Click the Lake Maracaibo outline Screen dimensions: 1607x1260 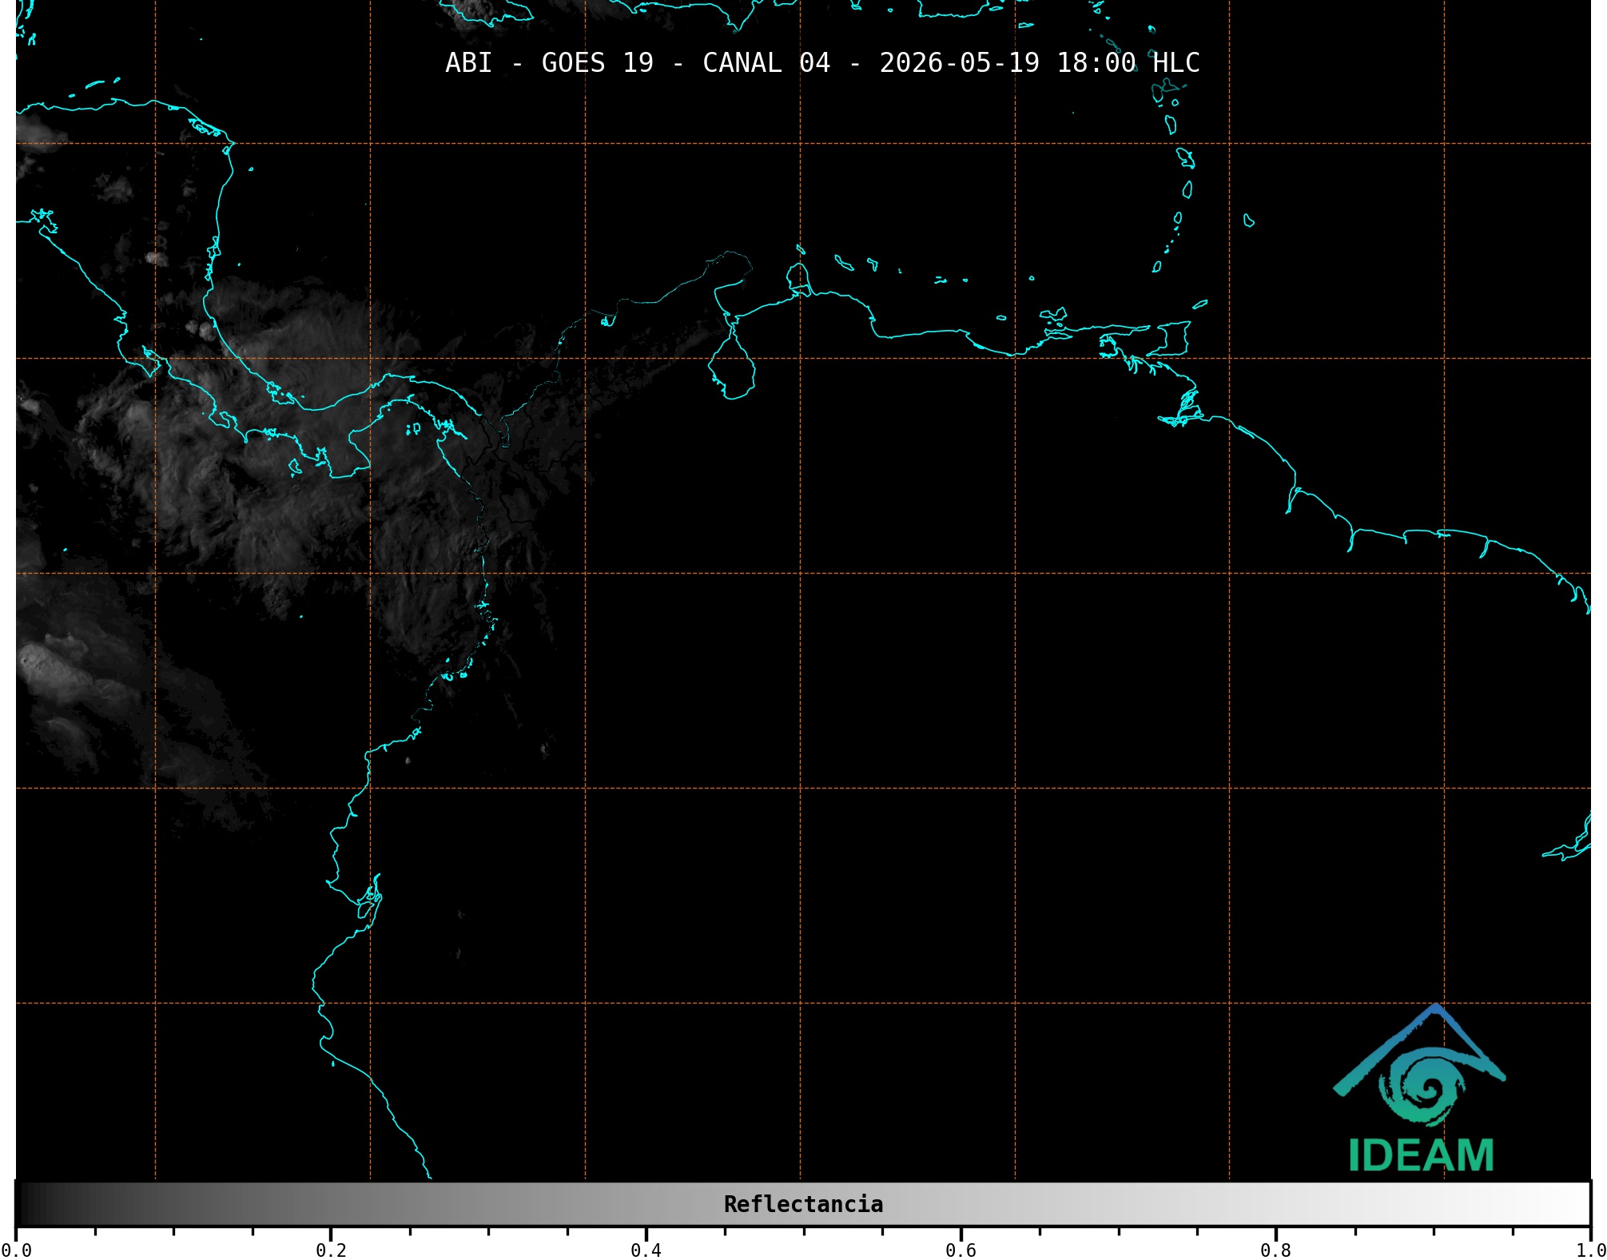point(732,364)
